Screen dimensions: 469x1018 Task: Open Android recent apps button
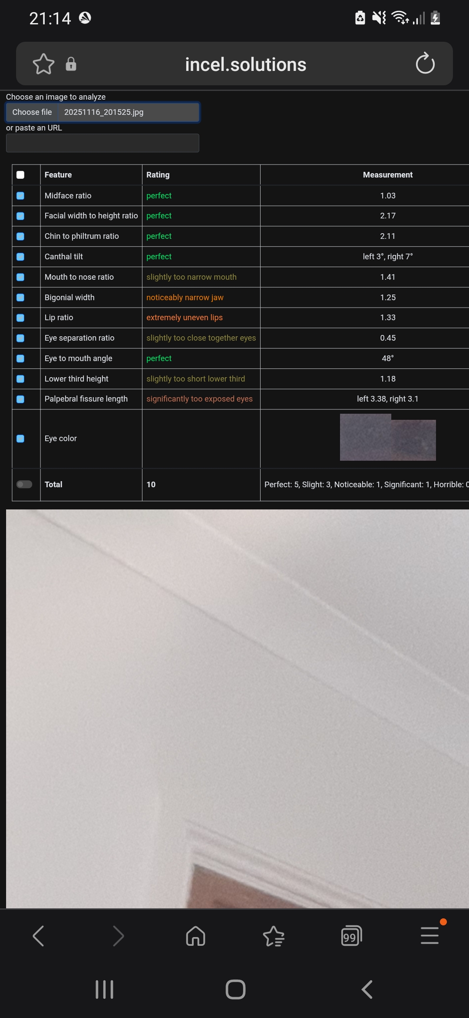[104, 990]
